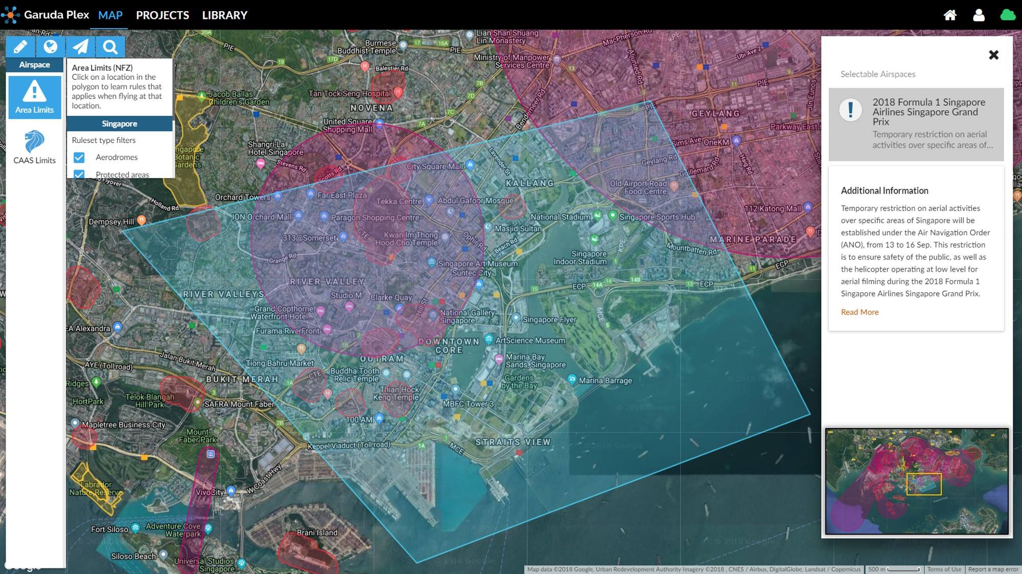Select the pencil draw tool
The height and width of the screenshot is (574, 1022).
[20, 47]
